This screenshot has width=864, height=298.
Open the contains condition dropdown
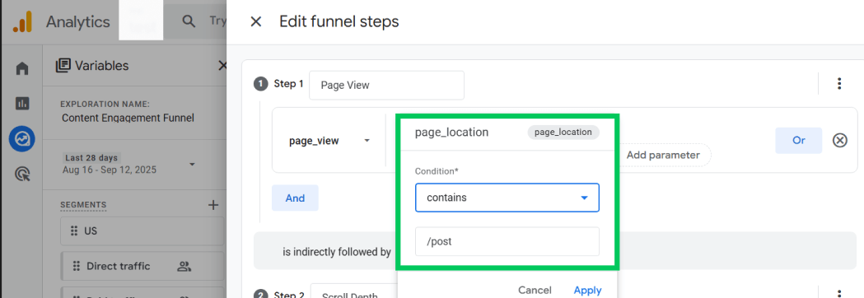pyautogui.click(x=507, y=198)
